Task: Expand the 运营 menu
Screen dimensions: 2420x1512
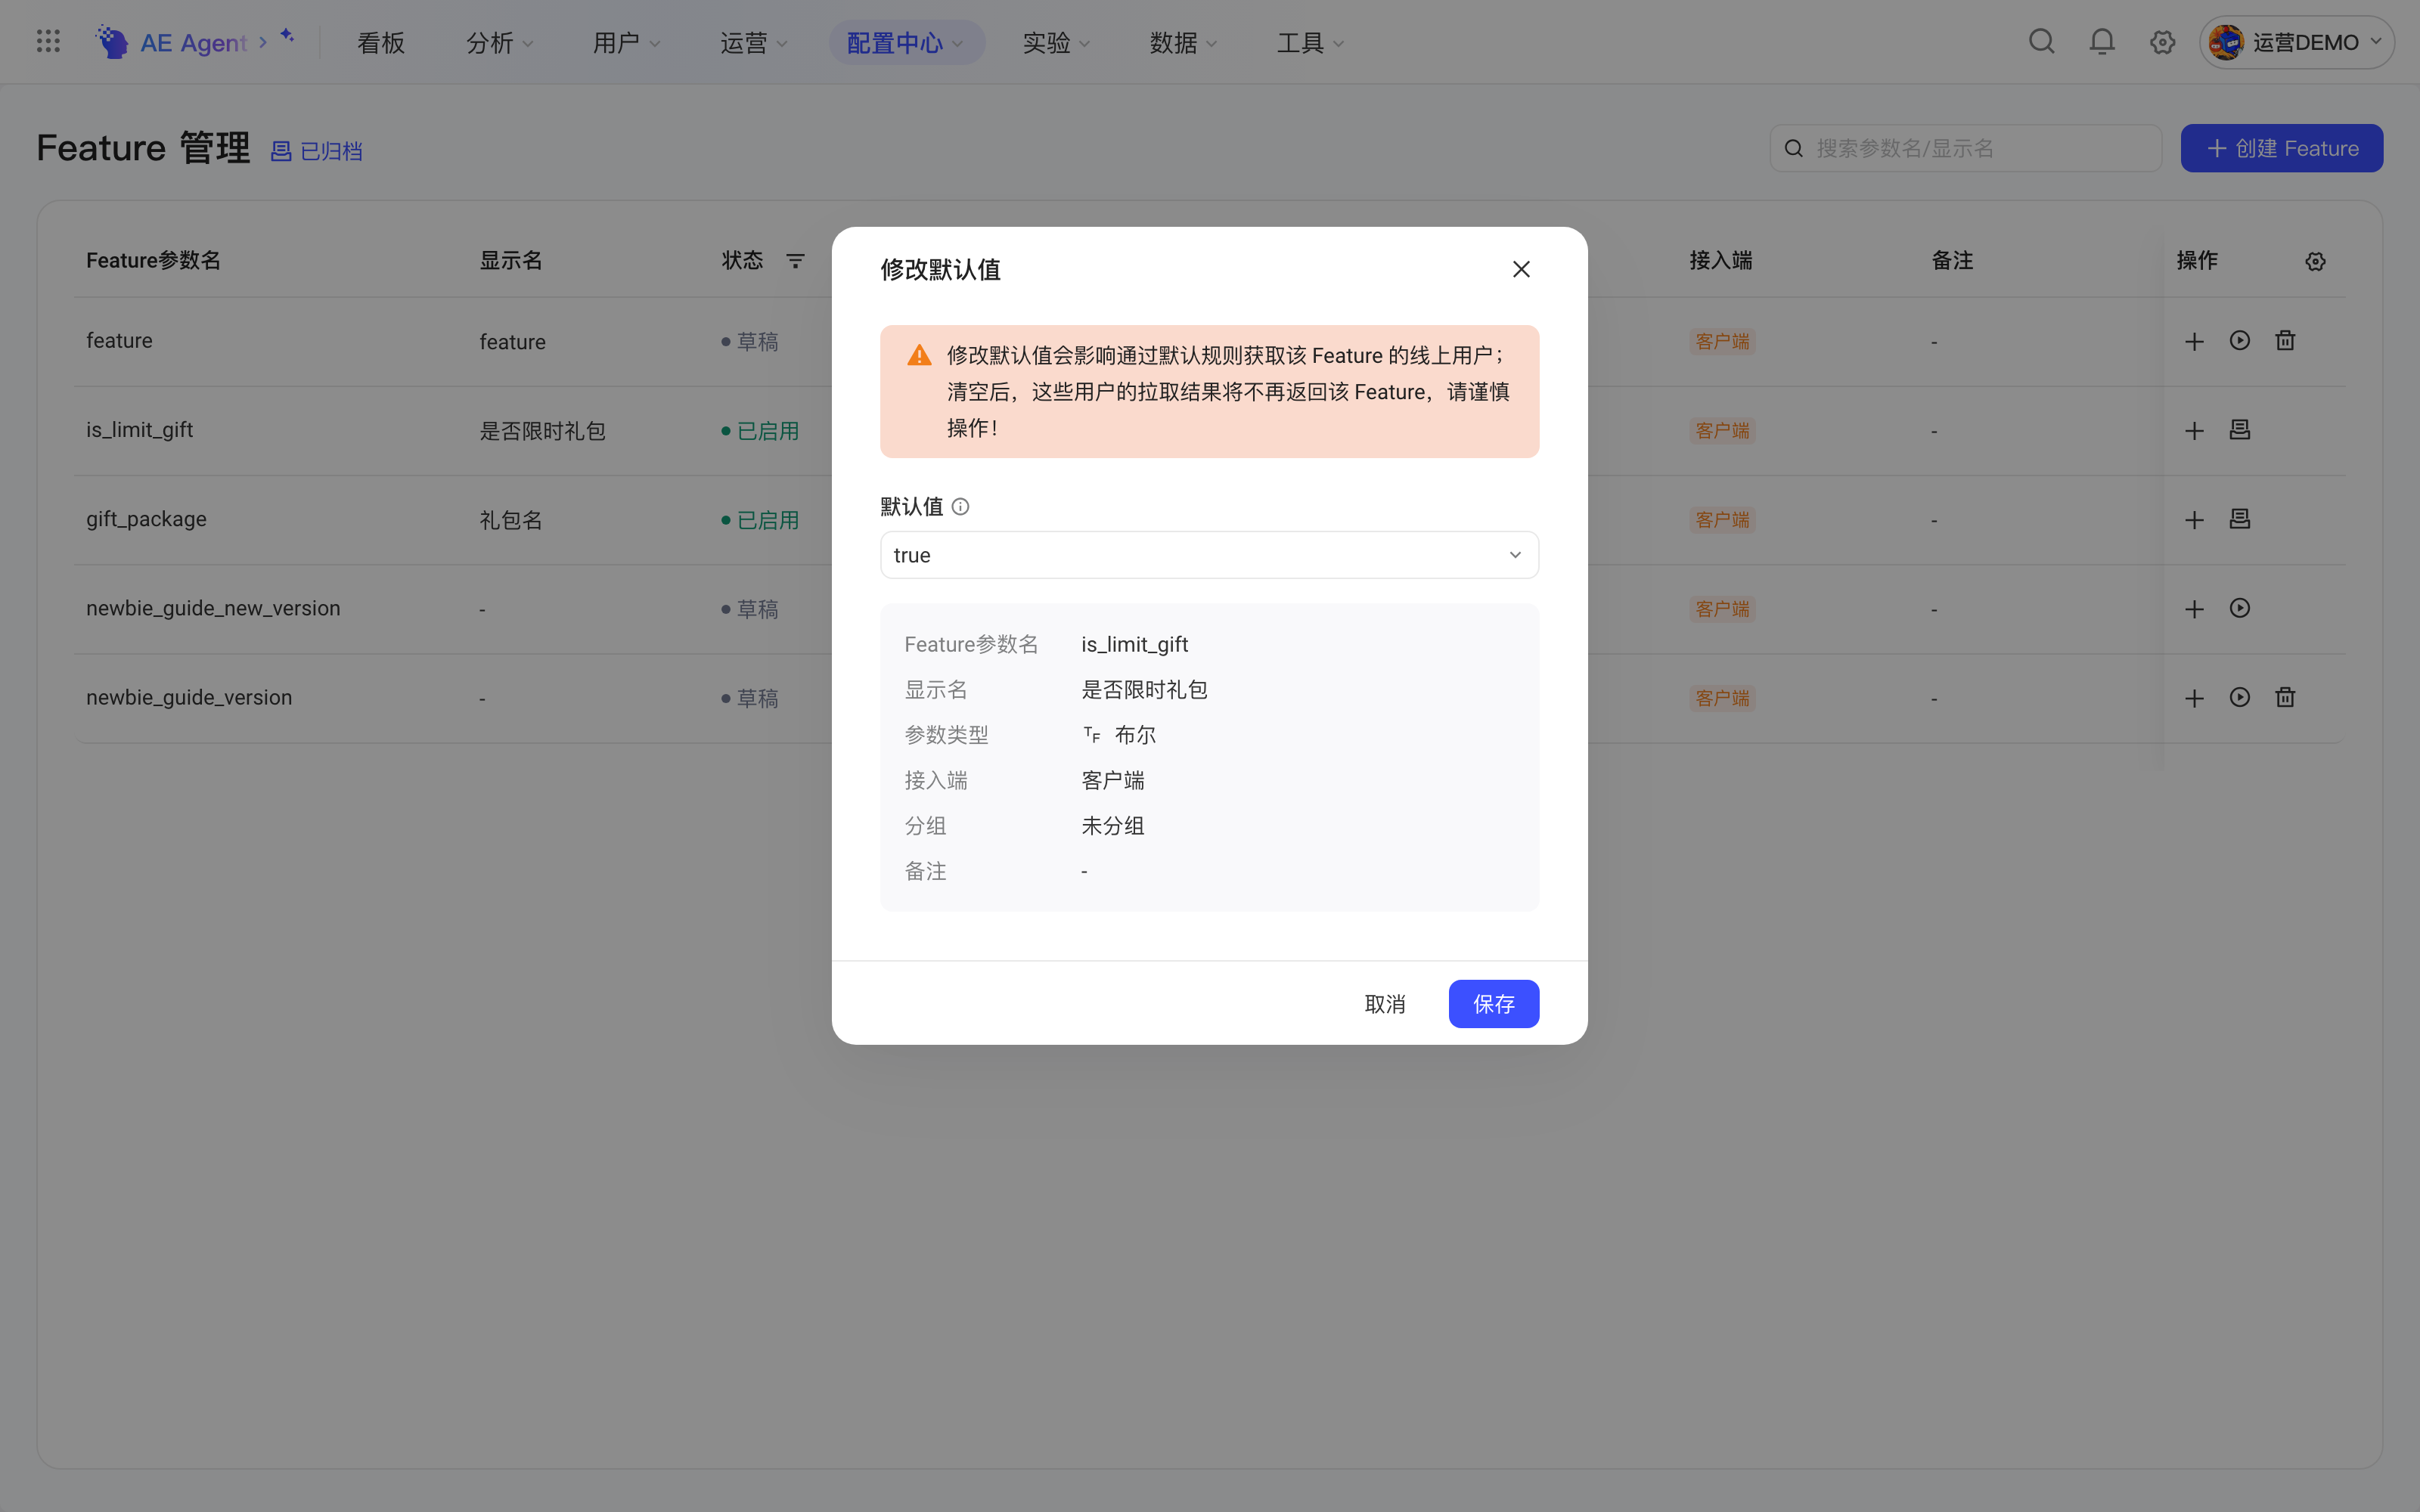Action: click(754, 42)
